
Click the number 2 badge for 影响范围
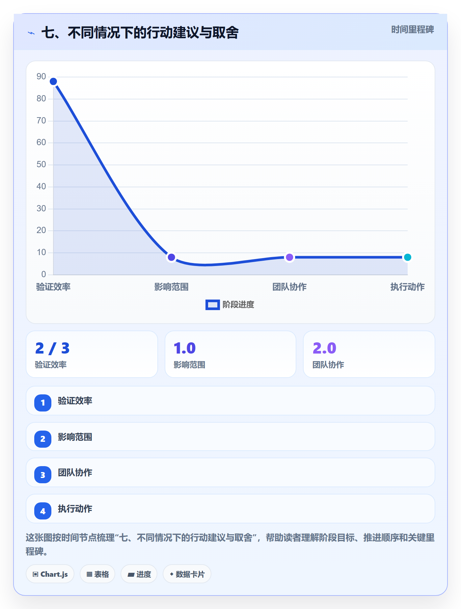pos(43,439)
